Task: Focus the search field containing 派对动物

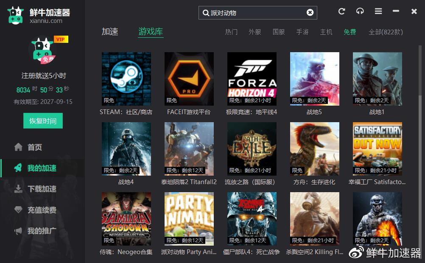Action: 257,13
